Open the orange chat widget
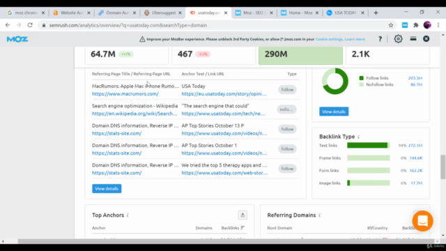Image resolution: width=446 pixels, height=251 pixels. coord(423,221)
